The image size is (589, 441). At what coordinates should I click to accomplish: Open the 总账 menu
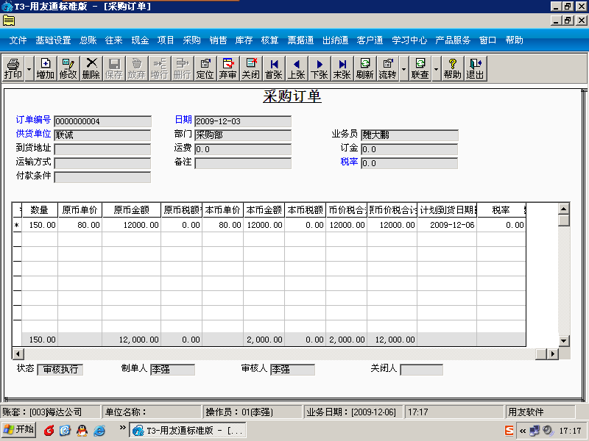click(88, 40)
